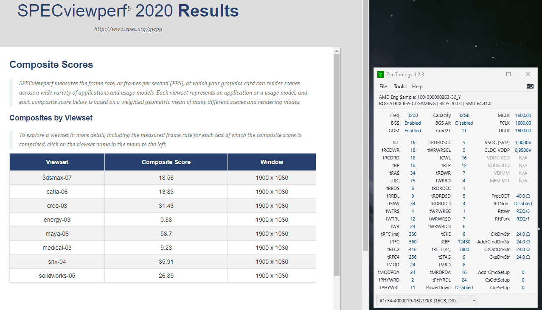Click the Capacity value 32GB

464,115
